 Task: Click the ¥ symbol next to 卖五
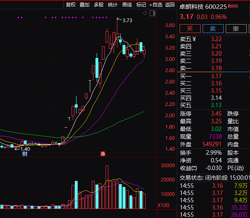click(194, 39)
